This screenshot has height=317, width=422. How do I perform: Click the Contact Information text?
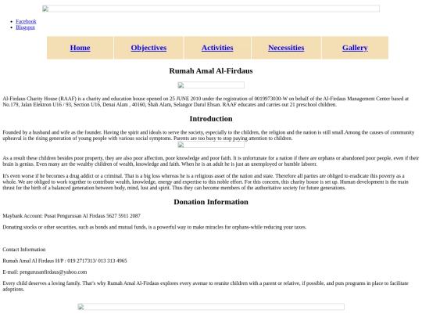pyautogui.click(x=24, y=250)
